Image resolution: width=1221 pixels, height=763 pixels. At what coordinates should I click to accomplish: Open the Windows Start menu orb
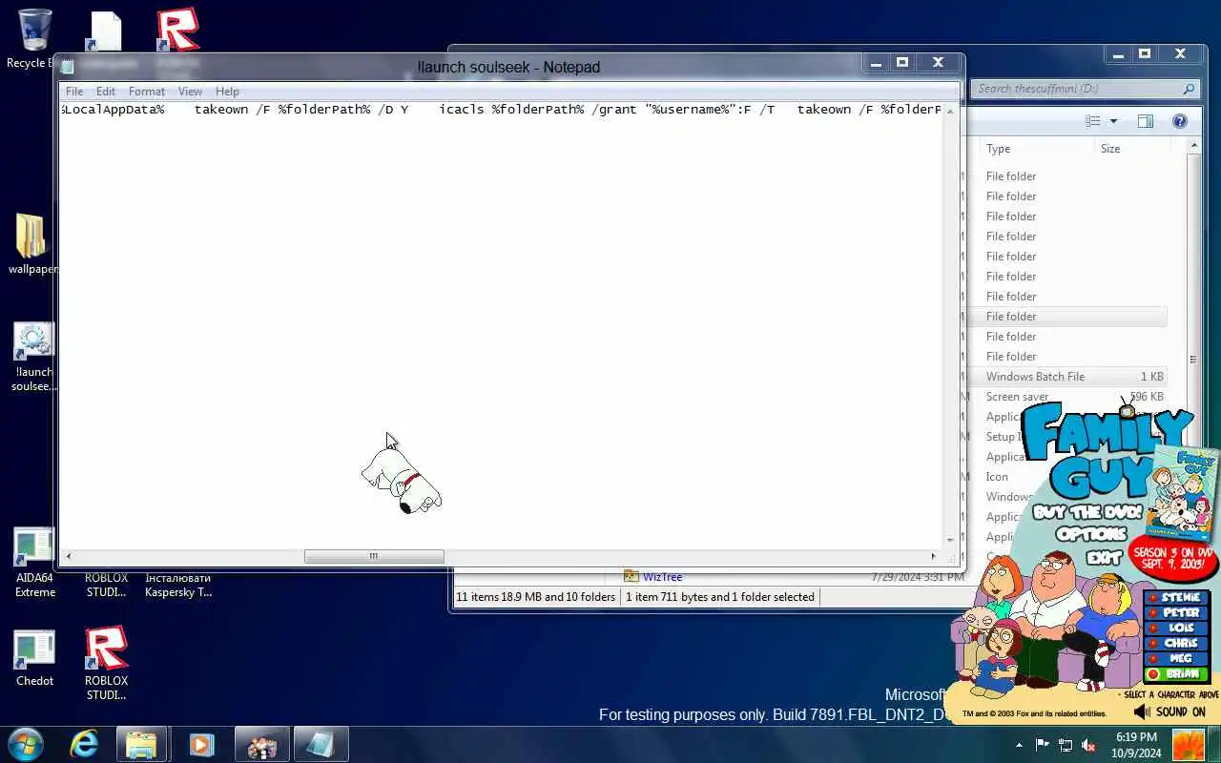tap(25, 744)
